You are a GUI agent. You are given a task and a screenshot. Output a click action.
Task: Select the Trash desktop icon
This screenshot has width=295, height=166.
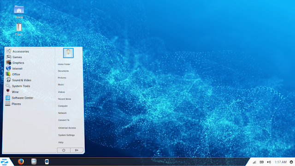pyautogui.click(x=19, y=30)
